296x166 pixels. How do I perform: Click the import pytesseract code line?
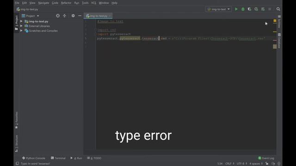tap(114, 34)
